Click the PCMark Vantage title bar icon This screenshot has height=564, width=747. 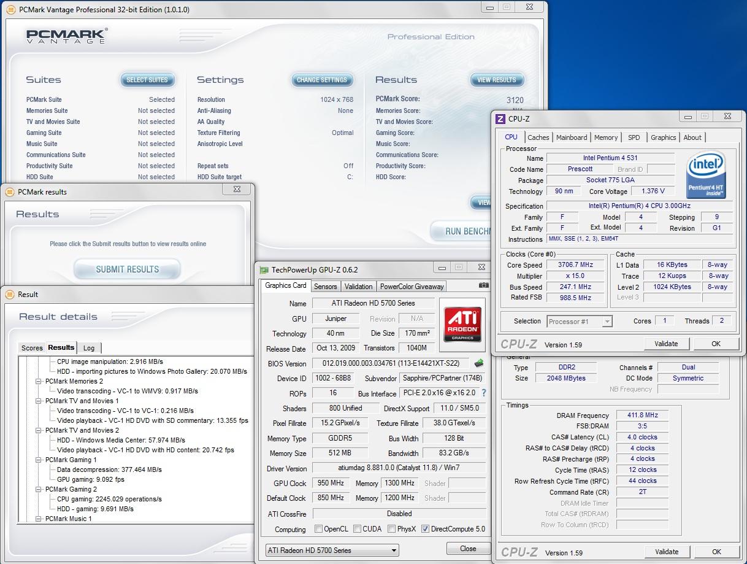click(10, 9)
